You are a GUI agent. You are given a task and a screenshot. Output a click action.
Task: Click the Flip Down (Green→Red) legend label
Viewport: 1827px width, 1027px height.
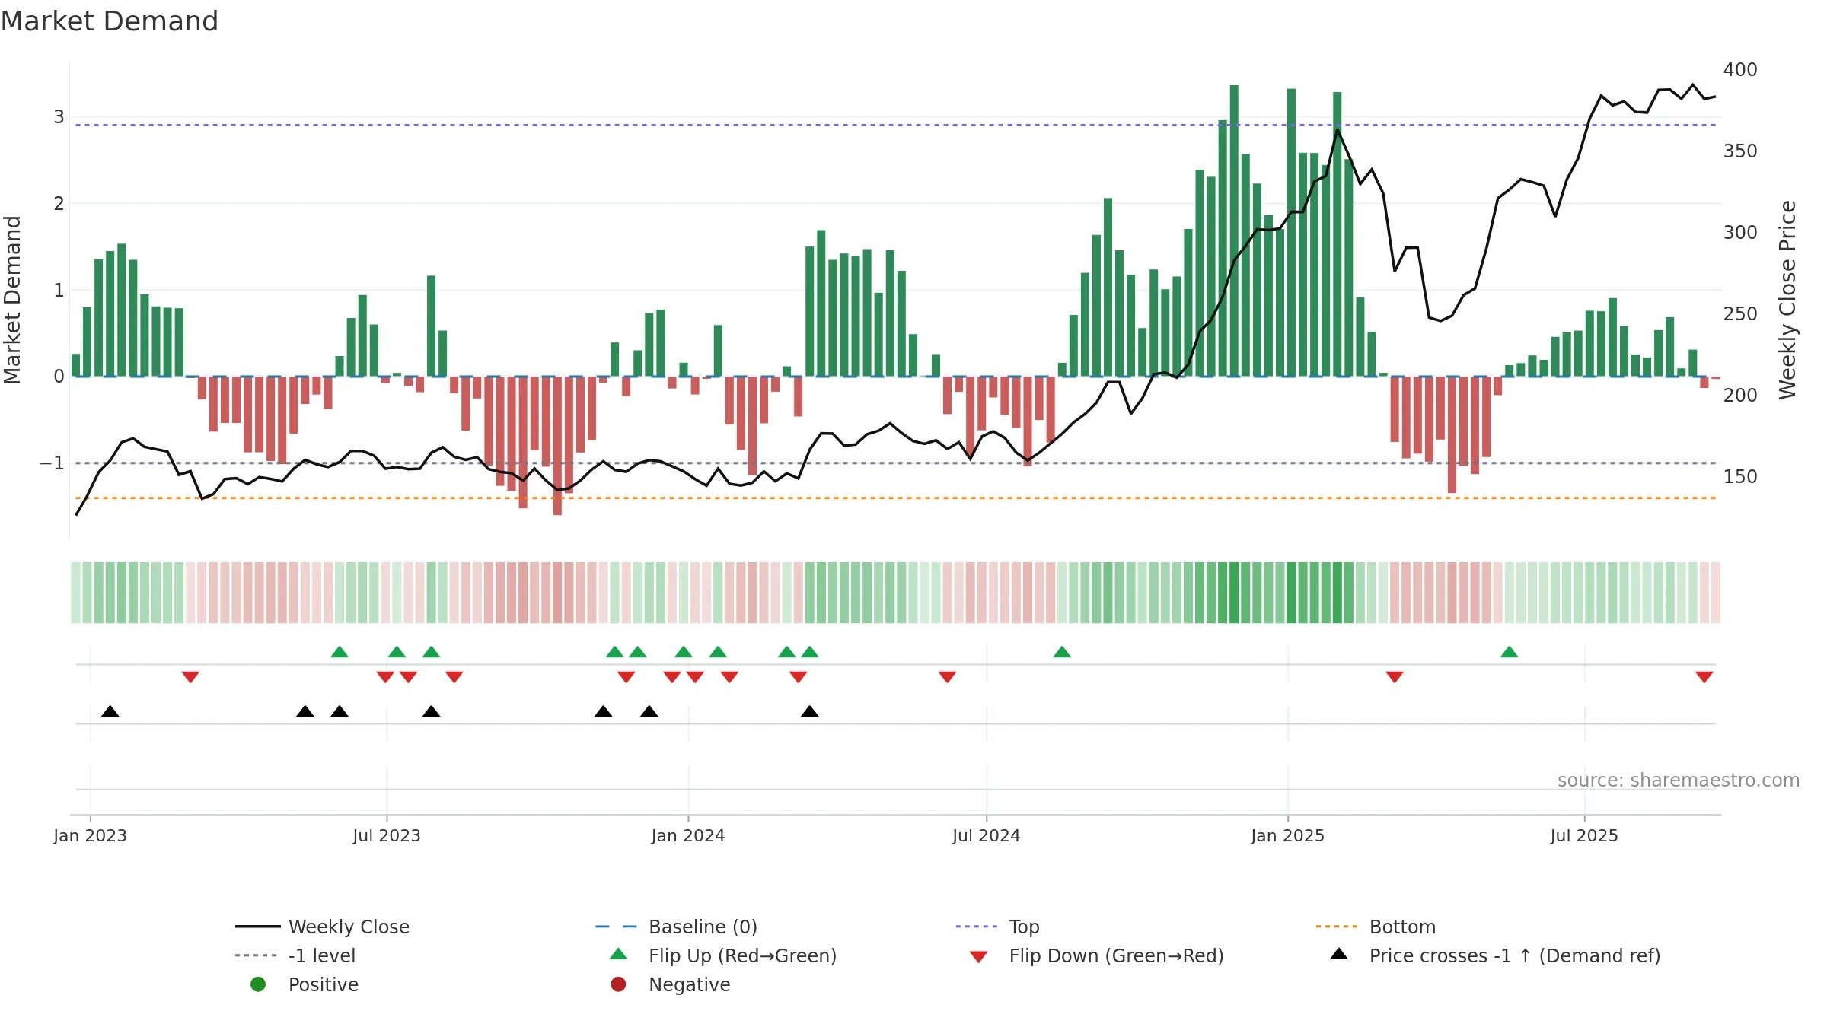click(1116, 955)
